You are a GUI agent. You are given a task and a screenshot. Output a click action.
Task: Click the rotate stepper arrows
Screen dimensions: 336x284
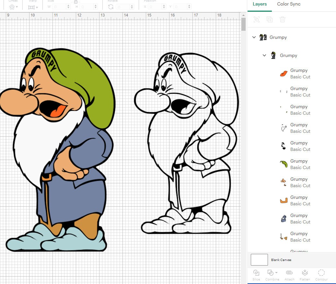click(x=132, y=7)
